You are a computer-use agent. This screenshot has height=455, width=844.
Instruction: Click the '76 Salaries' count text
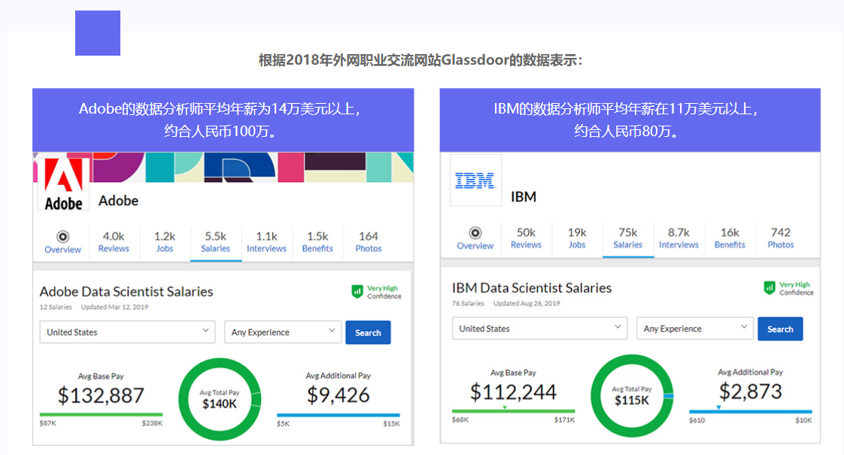point(469,303)
